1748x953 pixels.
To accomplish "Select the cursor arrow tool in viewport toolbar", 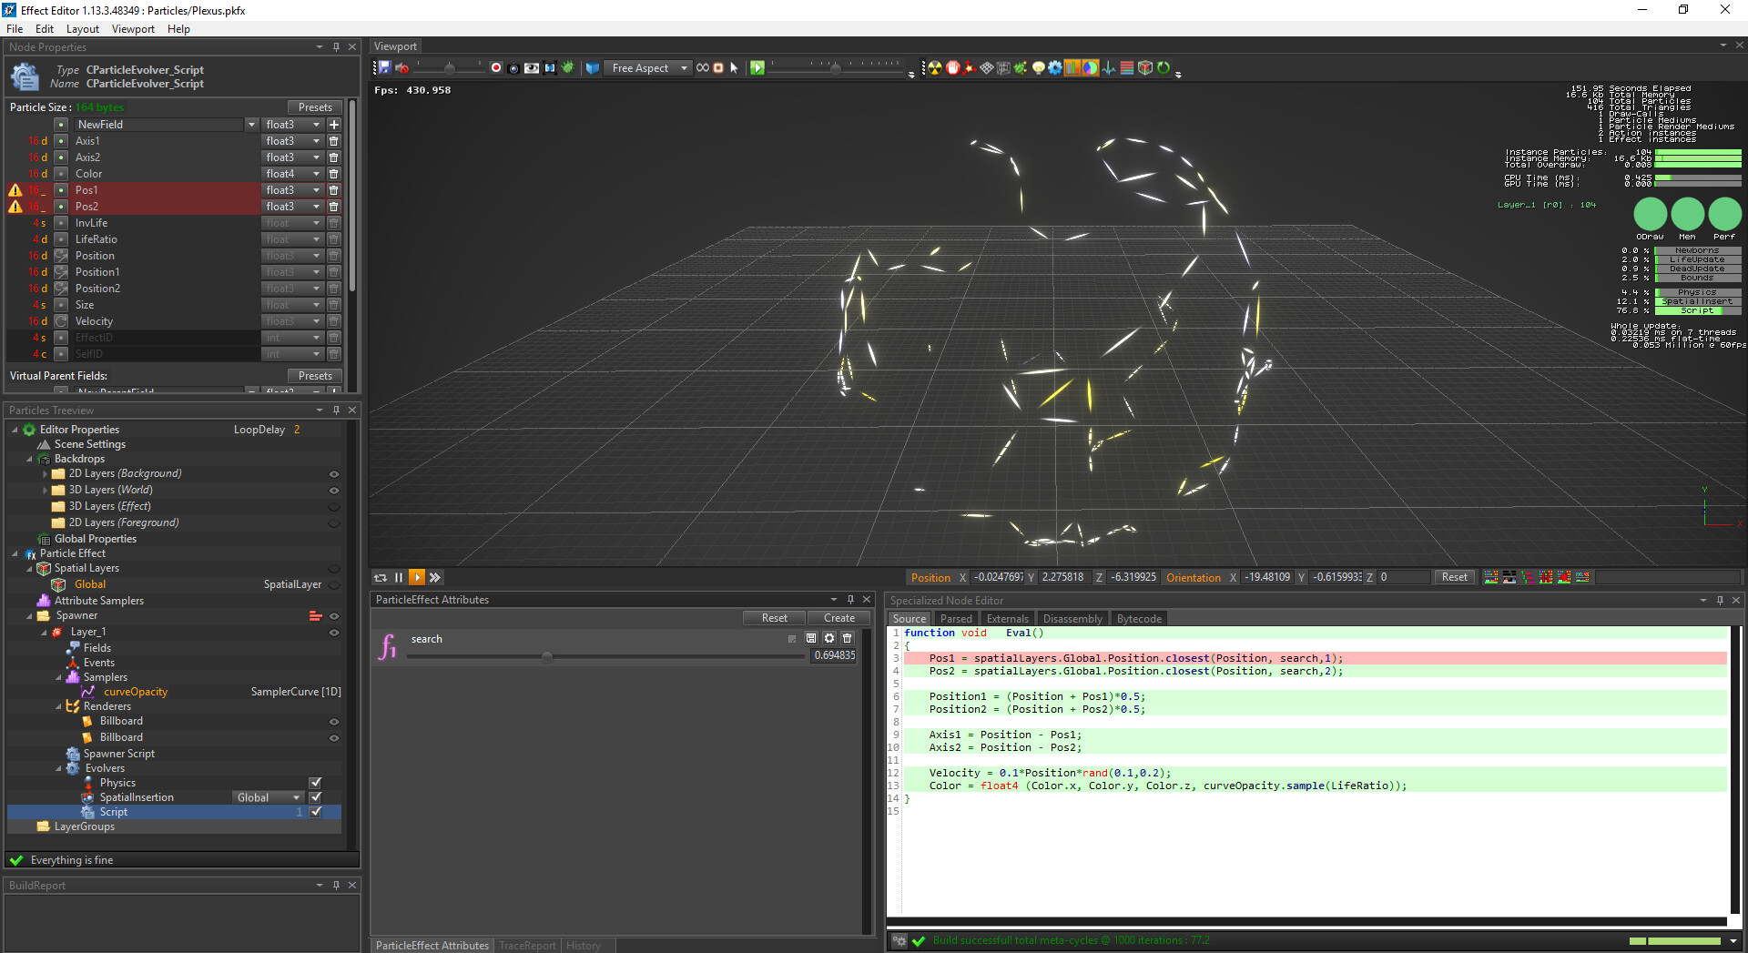I will click(734, 67).
